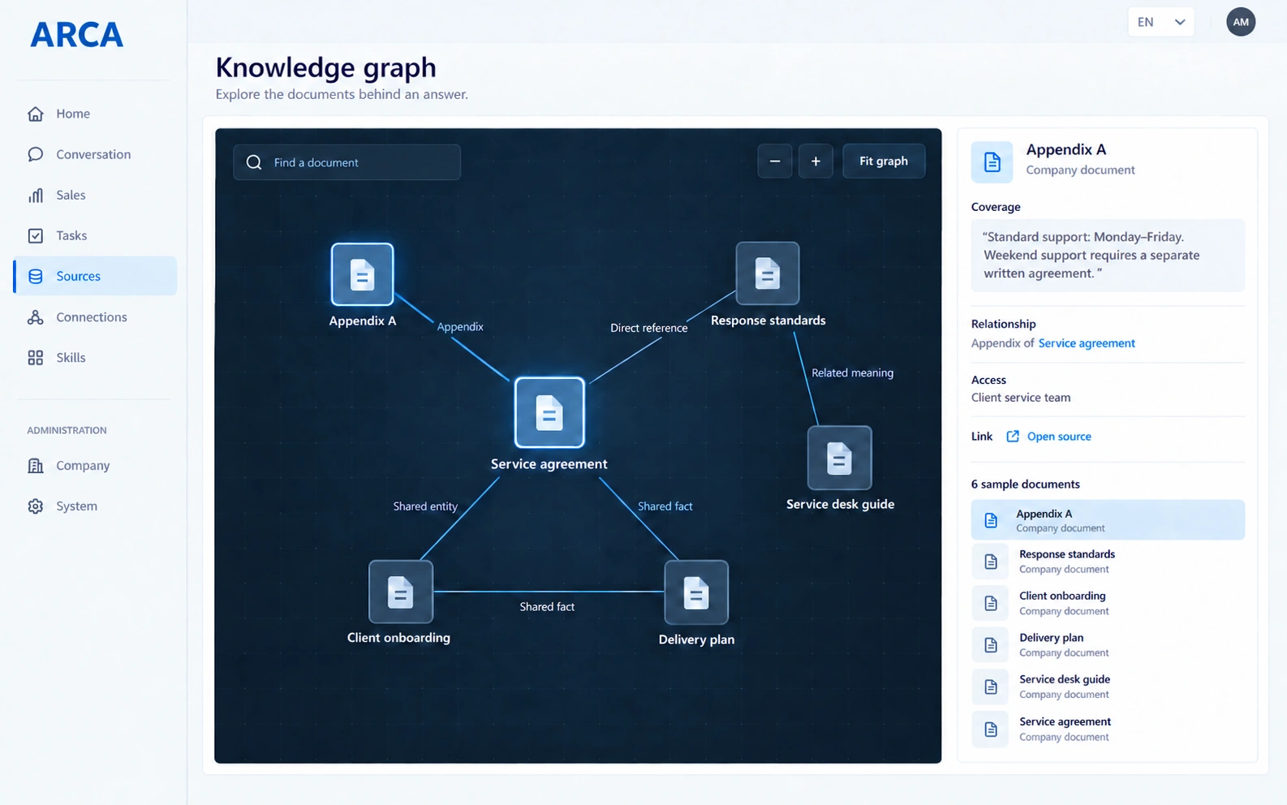Select the Service agreement node icon
The image size is (1287, 805).
coord(549,412)
